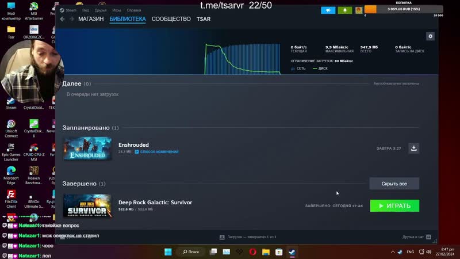Click the Steam icon in the taskbar
460x259 pixels.
point(292,252)
